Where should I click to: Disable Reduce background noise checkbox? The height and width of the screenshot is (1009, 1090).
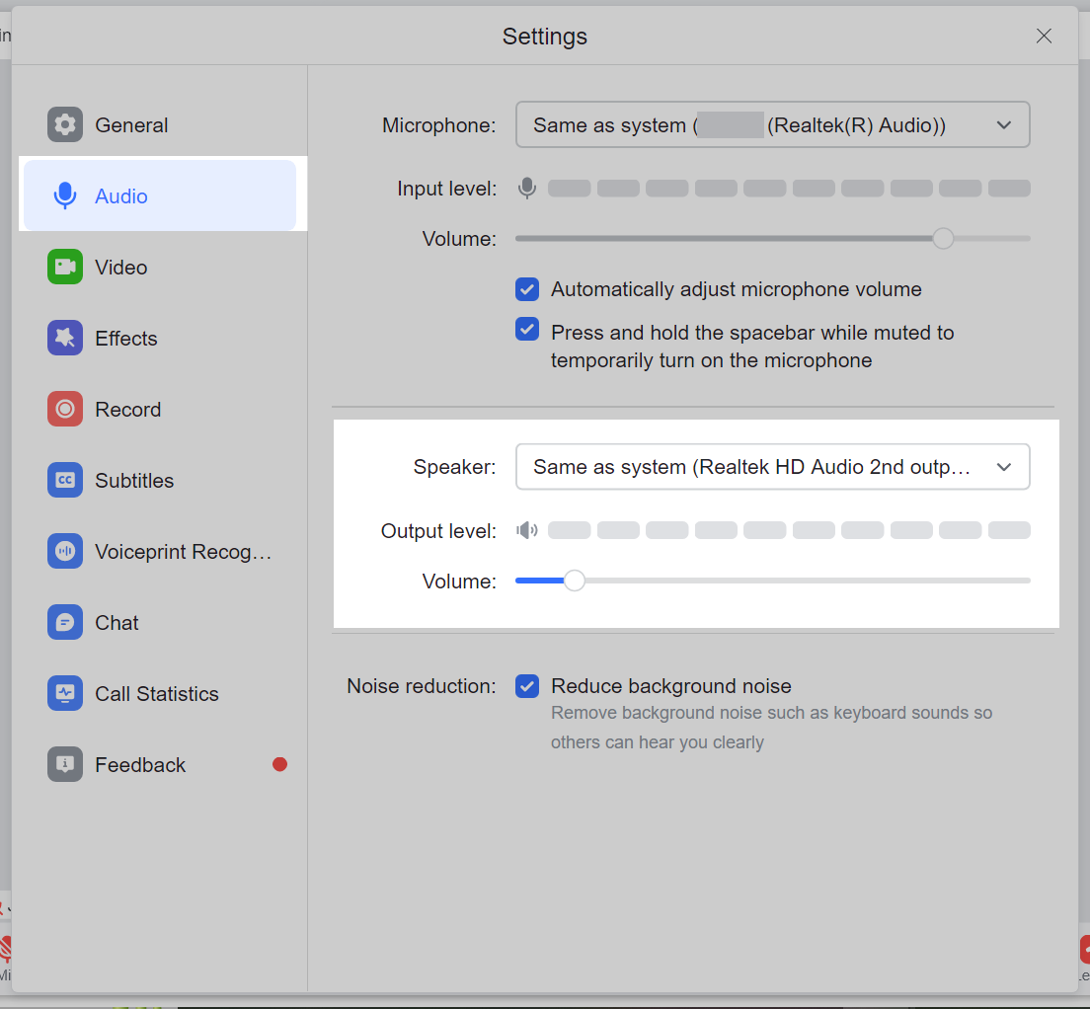click(x=527, y=686)
